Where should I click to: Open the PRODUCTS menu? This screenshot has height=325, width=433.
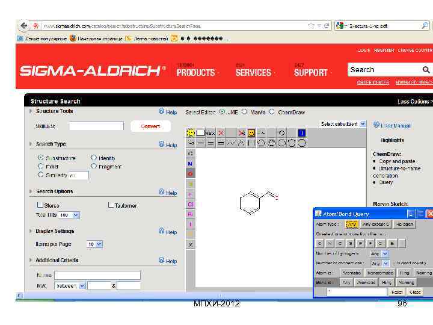(x=196, y=73)
